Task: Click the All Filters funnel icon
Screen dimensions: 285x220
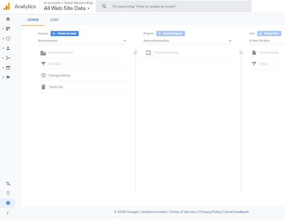Action: [x=43, y=64]
